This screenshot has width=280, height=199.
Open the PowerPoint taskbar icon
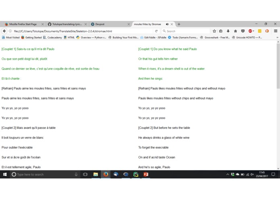146,174
